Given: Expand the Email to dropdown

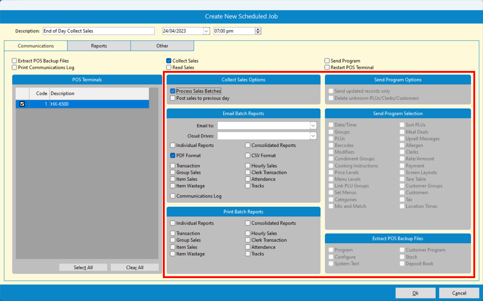Looking at the screenshot, I should pyautogui.click(x=313, y=126).
